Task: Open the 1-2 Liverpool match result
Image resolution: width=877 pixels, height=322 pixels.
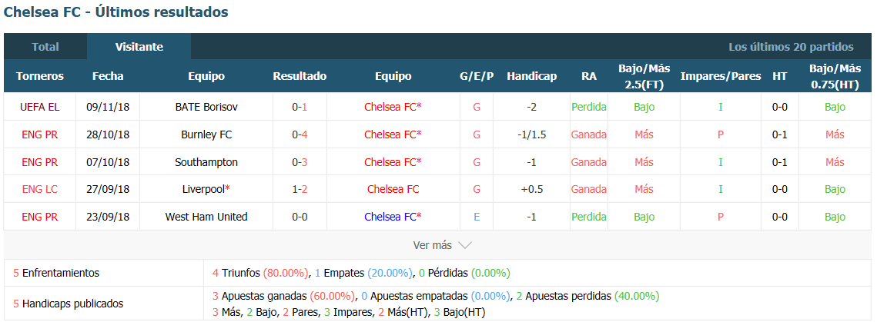Action: tap(300, 189)
